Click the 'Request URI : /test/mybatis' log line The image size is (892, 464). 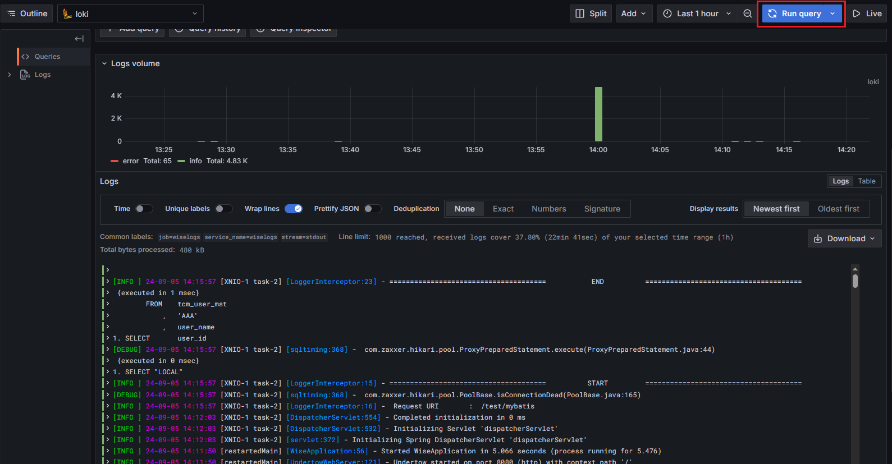(x=323, y=406)
